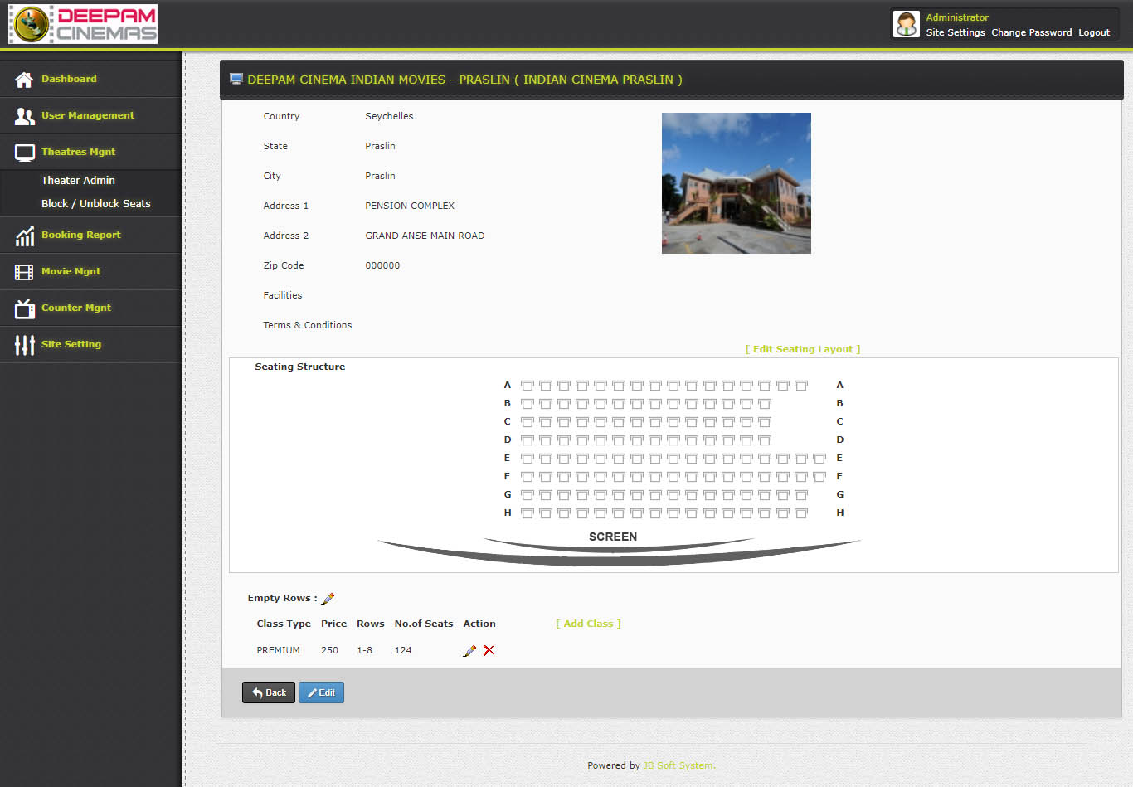Click PENSION COMPLEX address text
This screenshot has height=787, width=1133.
410,206
